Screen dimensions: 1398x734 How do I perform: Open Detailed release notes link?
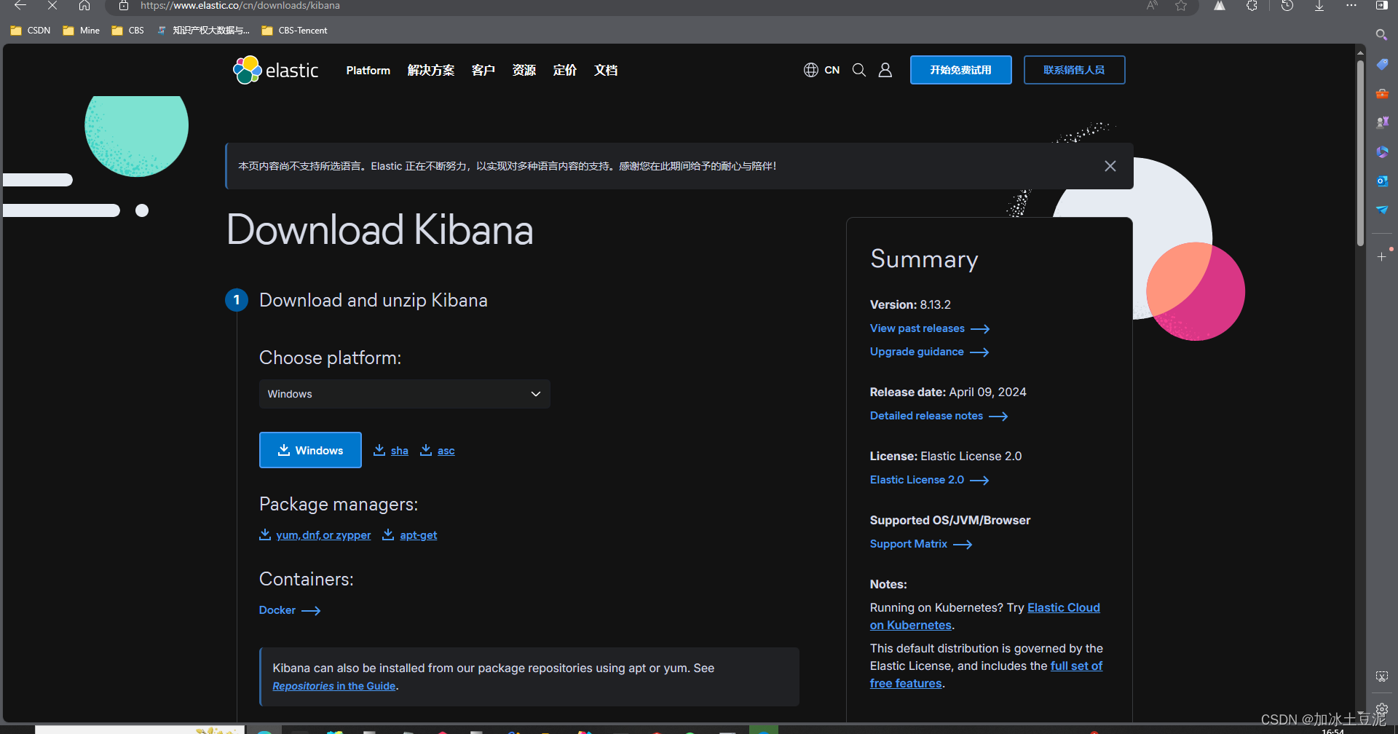pyautogui.click(x=939, y=416)
